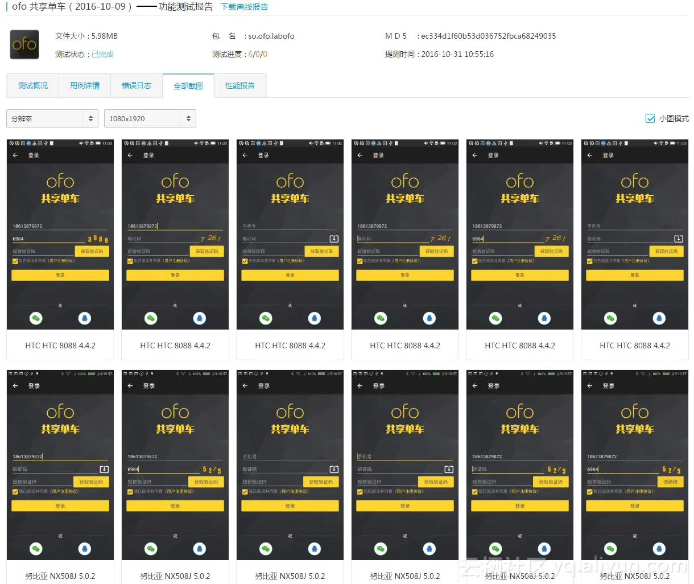QQ icon in 努比亚 请稍候 screenshot
Screen dimensions: 694x584
click(x=659, y=549)
